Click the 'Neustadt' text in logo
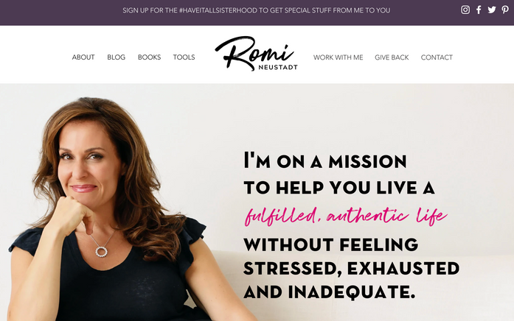The height and width of the screenshot is (321, 514). (x=278, y=68)
